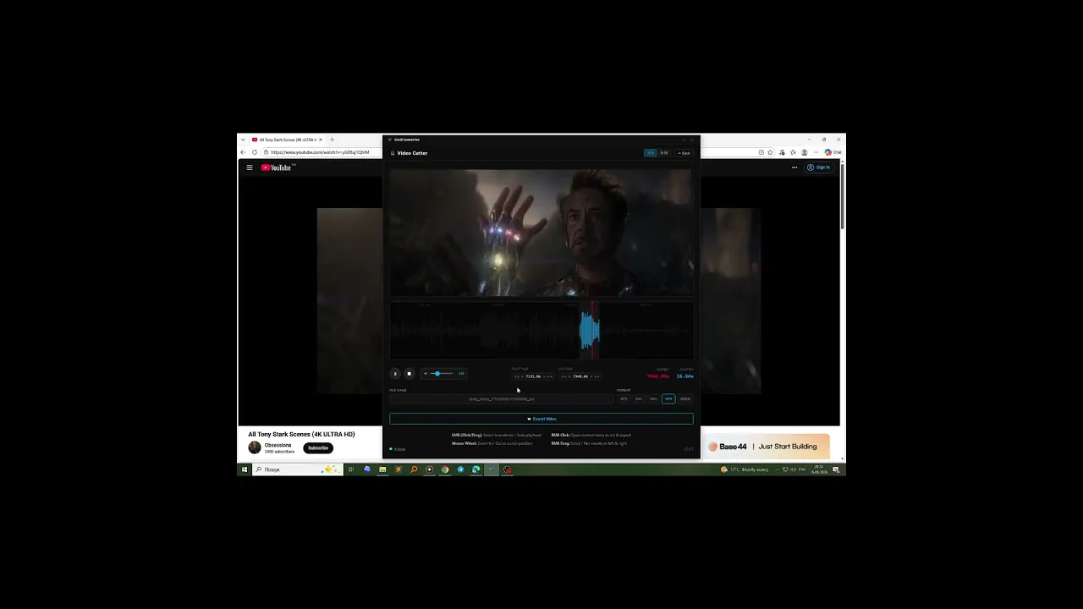Edit the End Time value 7348.49
This screenshot has width=1083, height=609.
pos(580,376)
